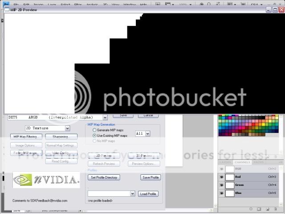Select the Blue channel row
Image resolution: width=285 pixels, height=214 pixels.
248,193
